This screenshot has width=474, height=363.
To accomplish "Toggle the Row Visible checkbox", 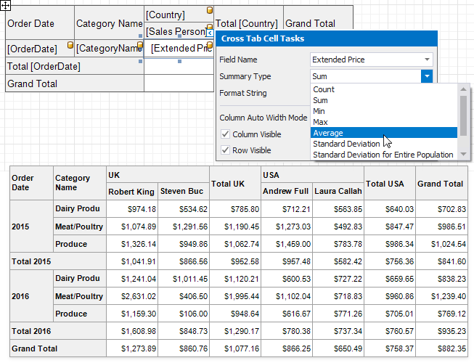I will coord(225,150).
